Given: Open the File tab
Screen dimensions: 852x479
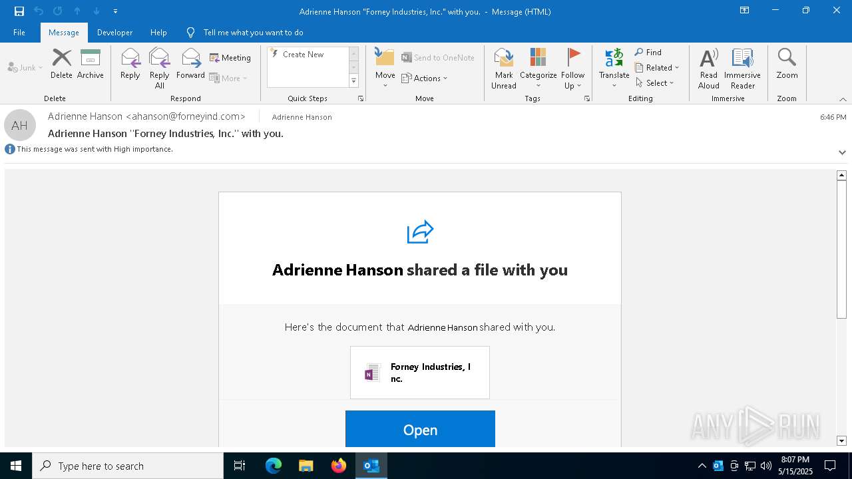Looking at the screenshot, I should 19,33.
